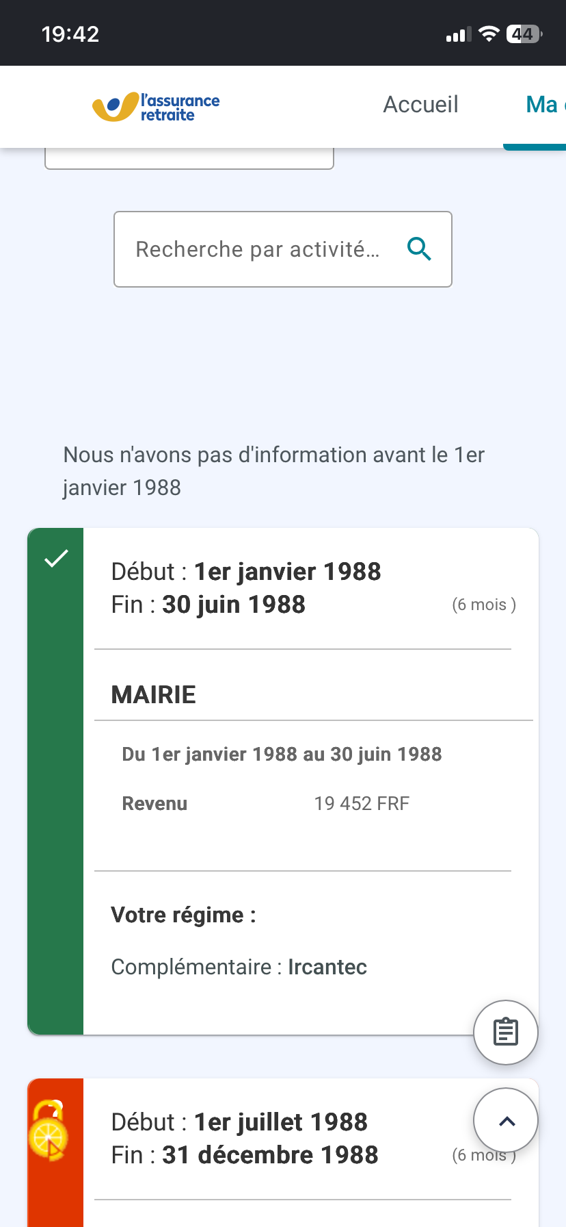Tap the white checkmark on green card

pos(56,559)
